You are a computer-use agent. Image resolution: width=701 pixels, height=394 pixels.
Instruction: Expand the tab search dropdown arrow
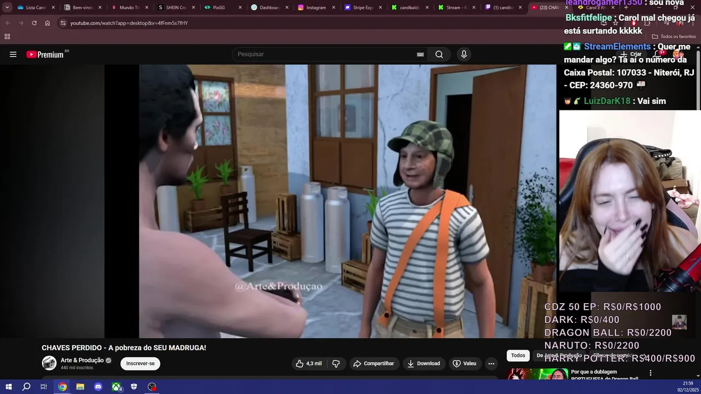click(7, 8)
